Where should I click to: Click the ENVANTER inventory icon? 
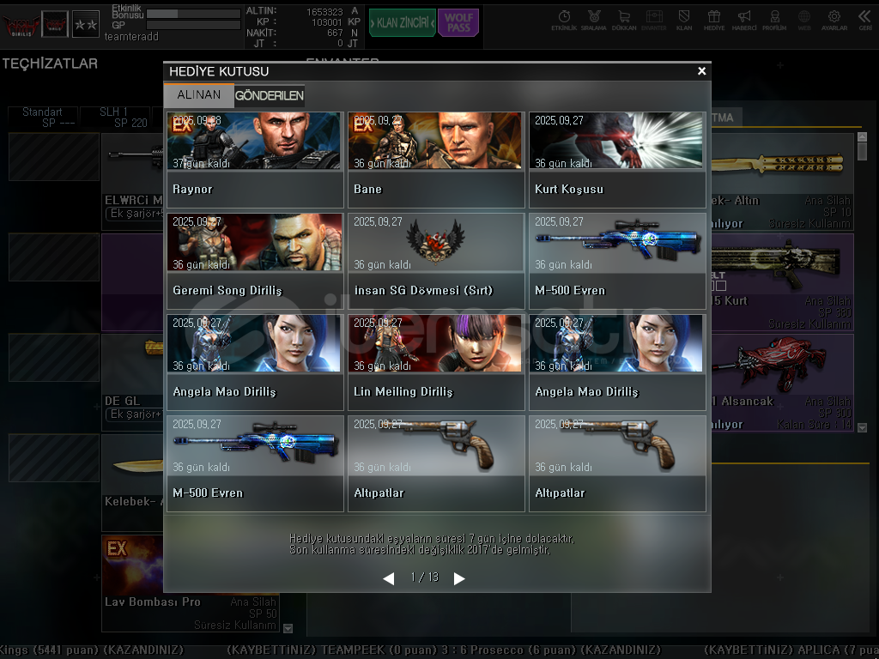tap(653, 21)
